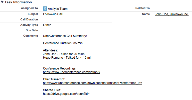
Task: Click the Hugo Romano attendee line
Action: 68,58
